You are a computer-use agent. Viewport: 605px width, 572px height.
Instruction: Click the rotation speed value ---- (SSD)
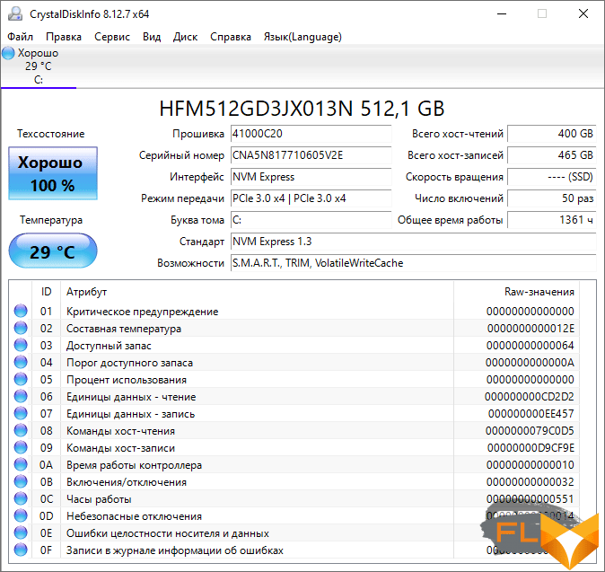coord(552,177)
